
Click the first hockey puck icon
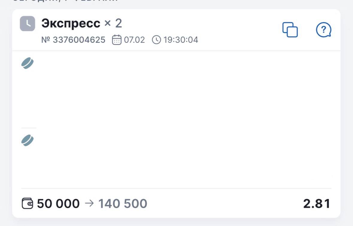[x=28, y=63]
